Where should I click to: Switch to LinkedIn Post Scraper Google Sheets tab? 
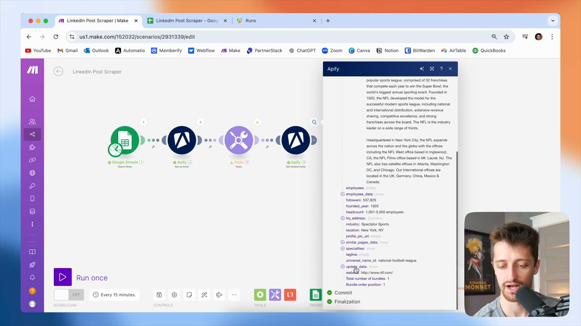click(x=187, y=20)
